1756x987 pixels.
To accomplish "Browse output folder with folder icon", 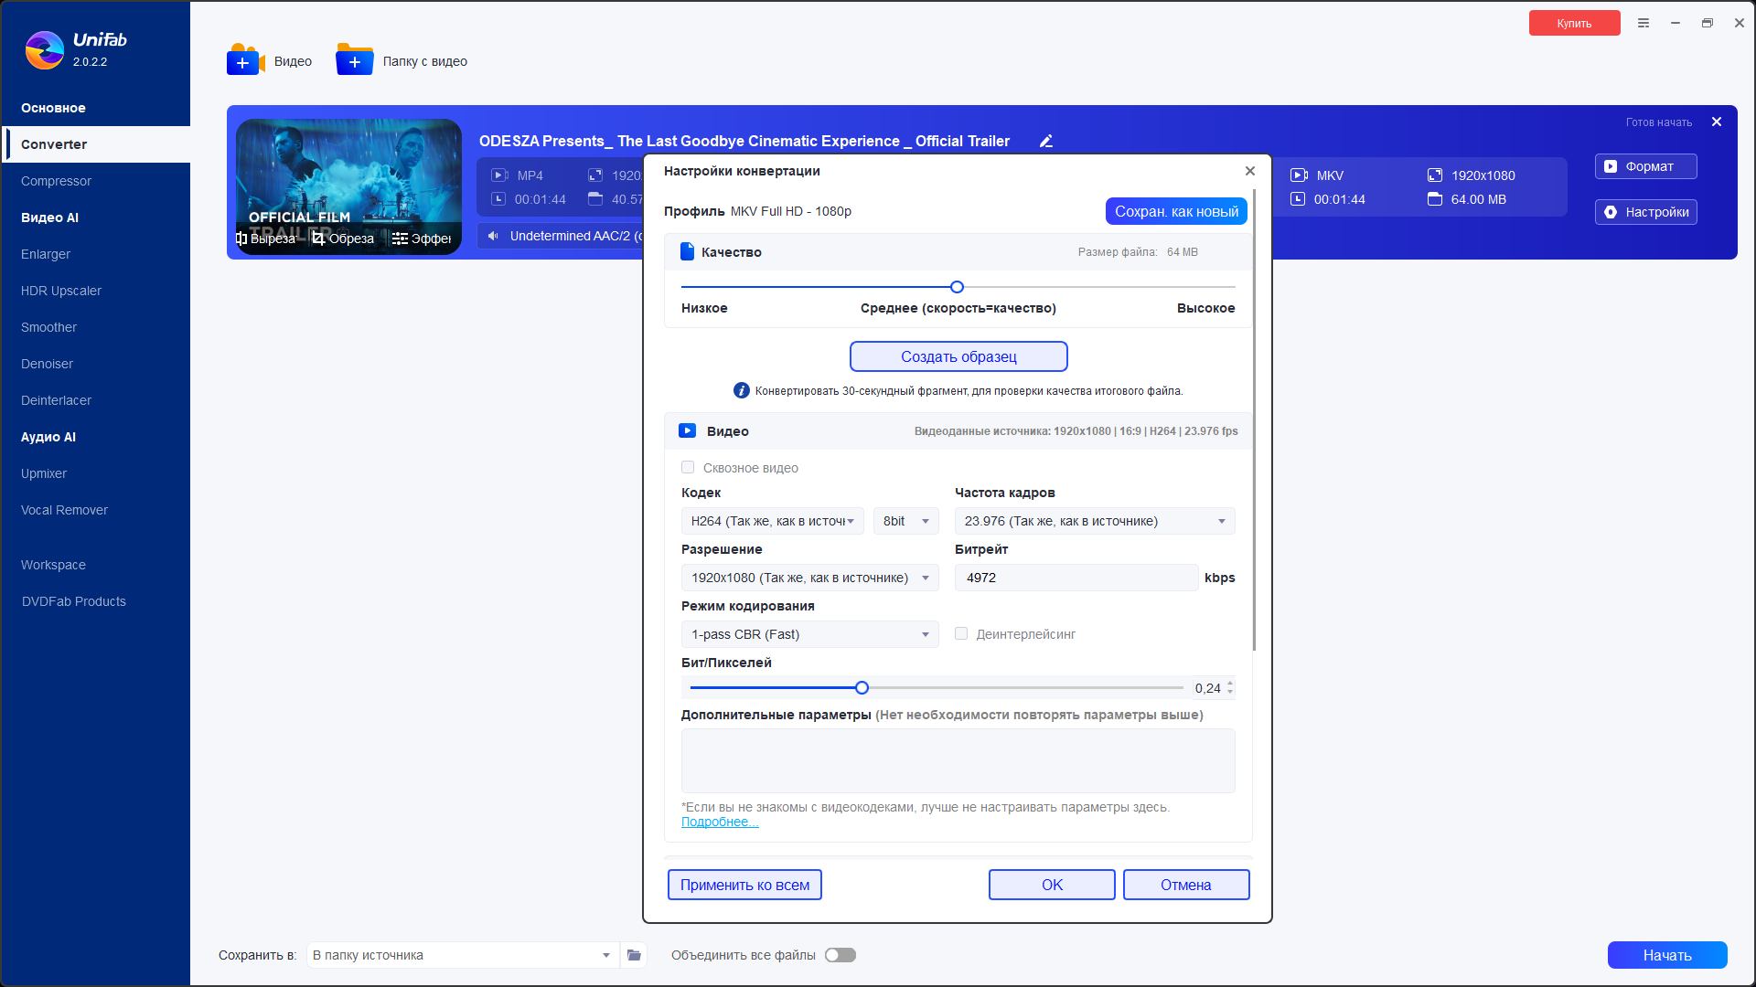I will (634, 955).
